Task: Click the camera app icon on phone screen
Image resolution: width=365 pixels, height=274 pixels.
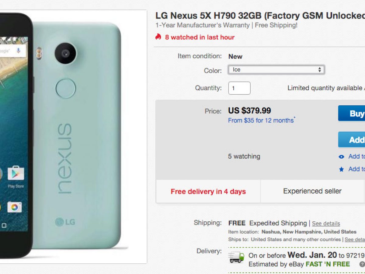Action: pyautogui.click(x=14, y=207)
